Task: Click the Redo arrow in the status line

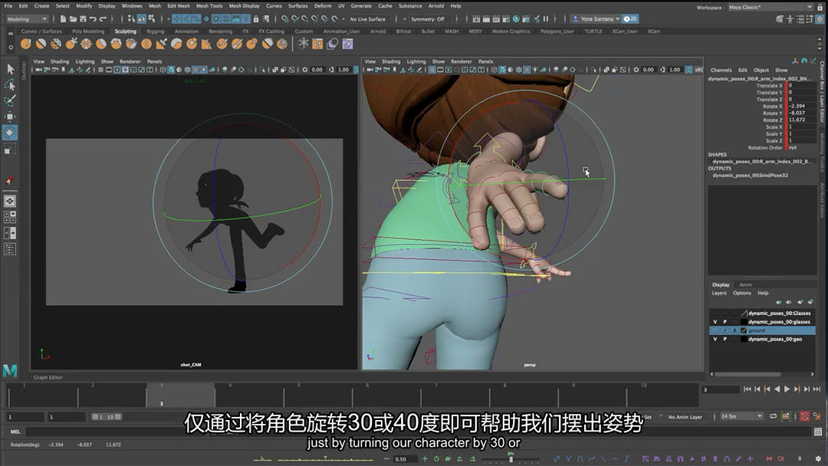Action: (x=103, y=19)
